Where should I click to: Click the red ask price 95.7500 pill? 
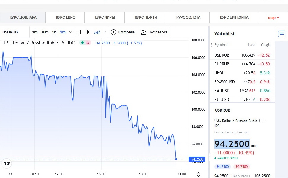pos(241,167)
